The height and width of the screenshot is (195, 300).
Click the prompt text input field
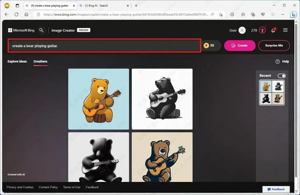click(104, 46)
